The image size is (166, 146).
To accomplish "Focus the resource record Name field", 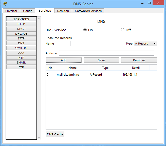I will coord(89,44).
